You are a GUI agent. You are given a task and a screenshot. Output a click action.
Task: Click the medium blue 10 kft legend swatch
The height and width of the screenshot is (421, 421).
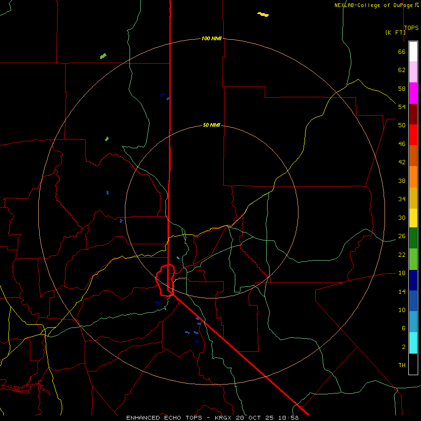(413, 301)
